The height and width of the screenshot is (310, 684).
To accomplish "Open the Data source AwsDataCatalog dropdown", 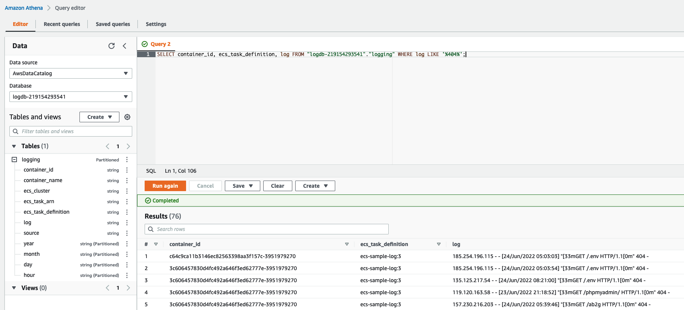I will [70, 73].
